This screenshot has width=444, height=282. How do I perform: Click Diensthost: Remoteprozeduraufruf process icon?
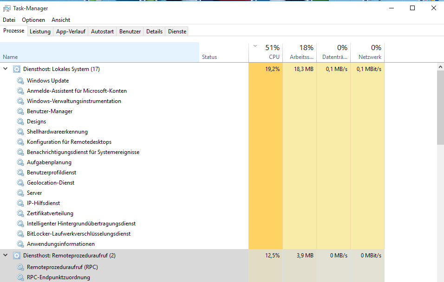point(17,256)
